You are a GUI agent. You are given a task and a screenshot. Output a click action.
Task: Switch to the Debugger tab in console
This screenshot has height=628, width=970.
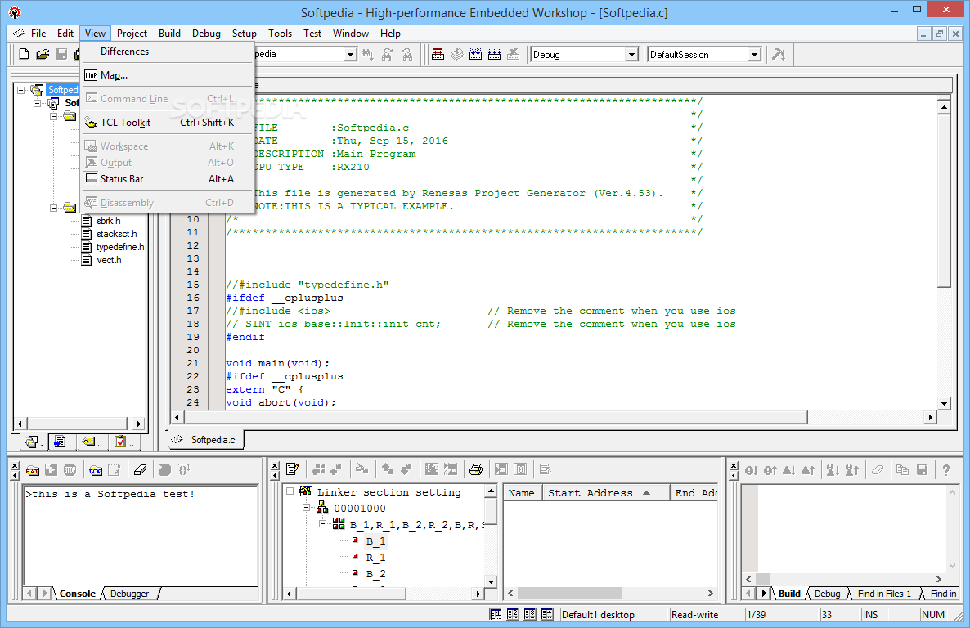(129, 594)
